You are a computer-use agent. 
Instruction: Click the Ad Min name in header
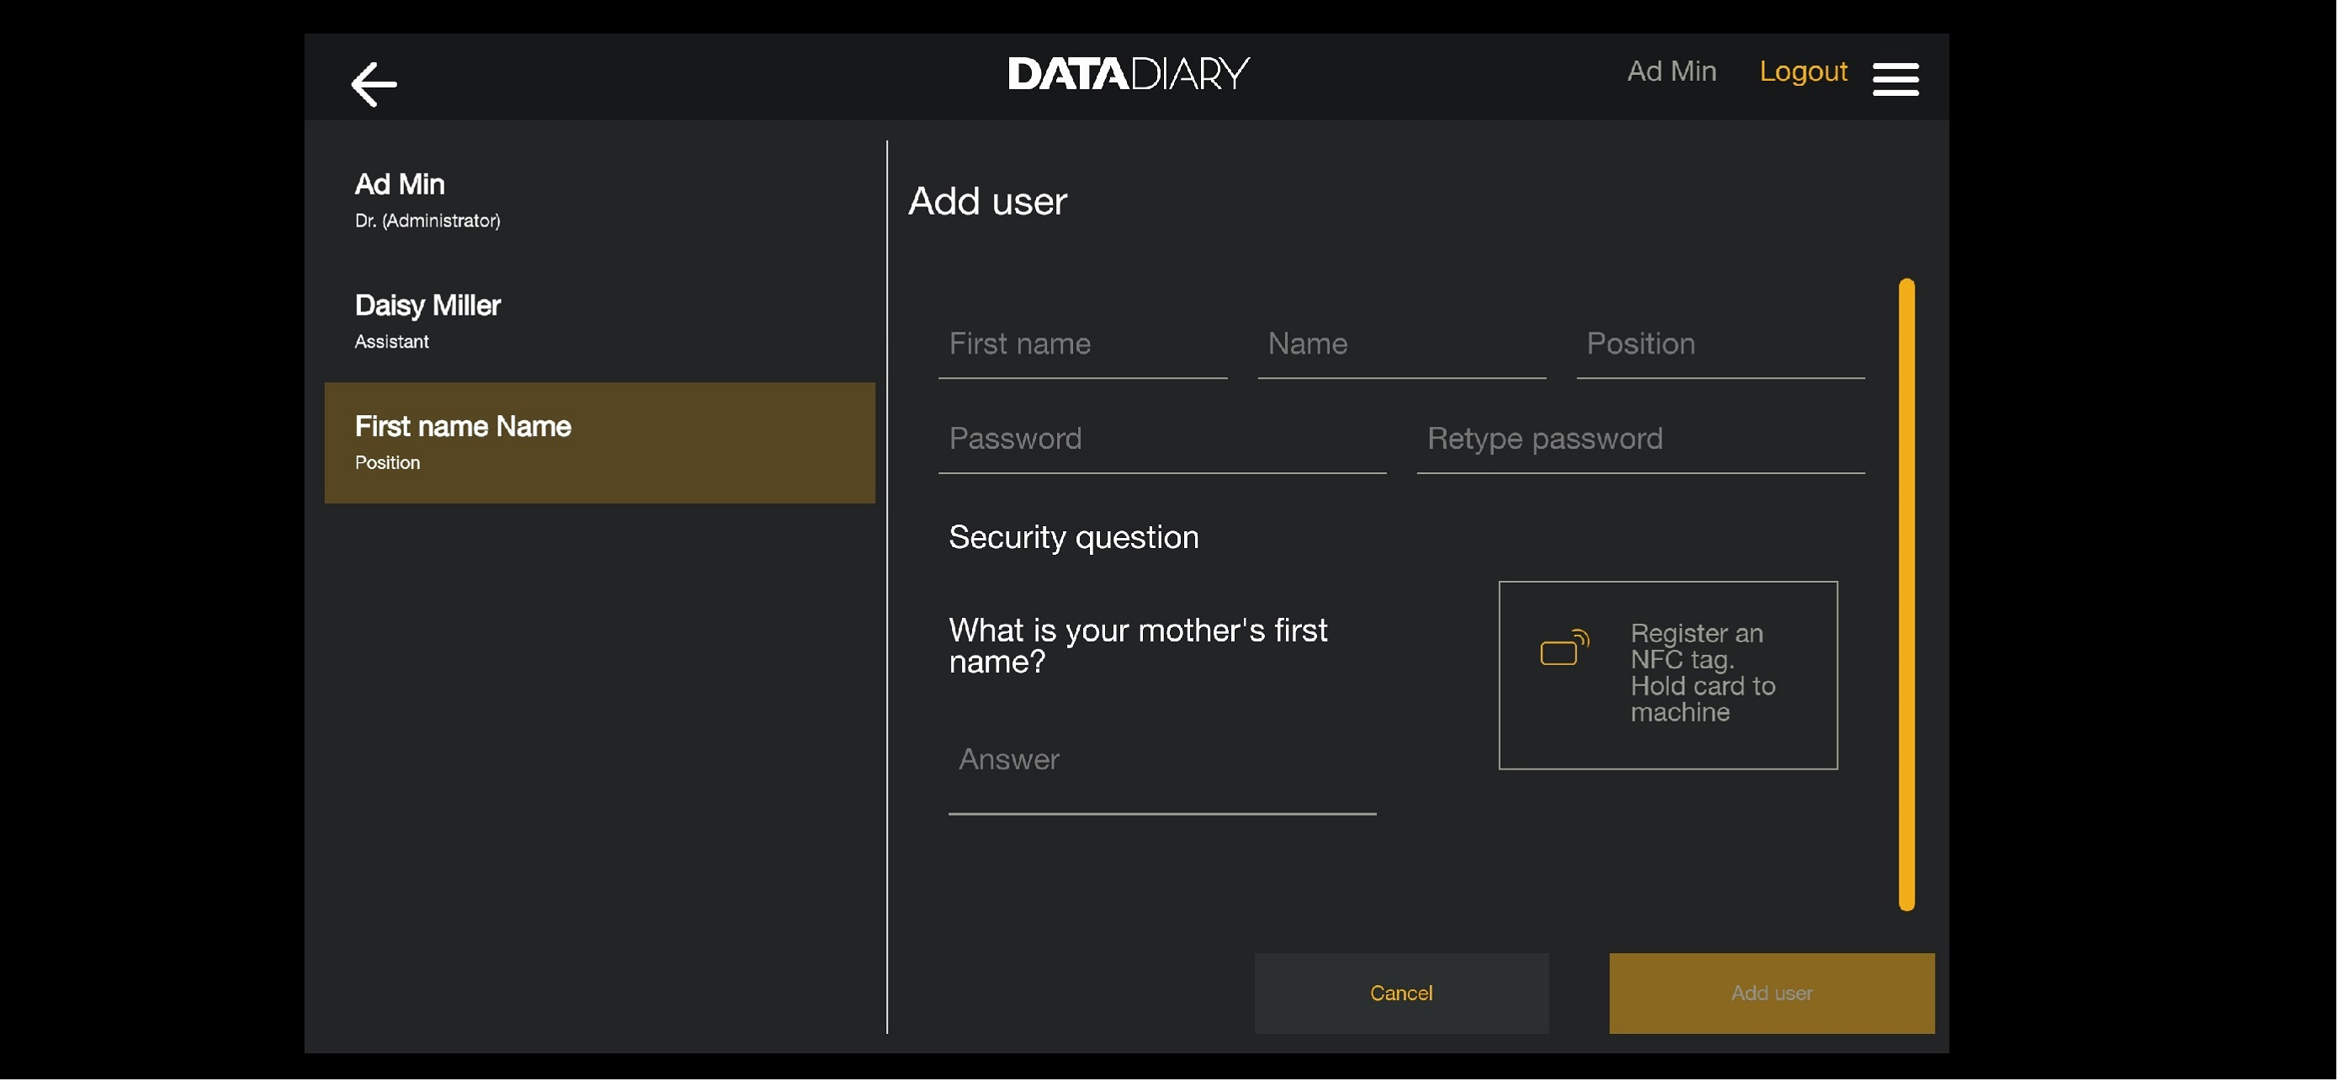click(1671, 72)
